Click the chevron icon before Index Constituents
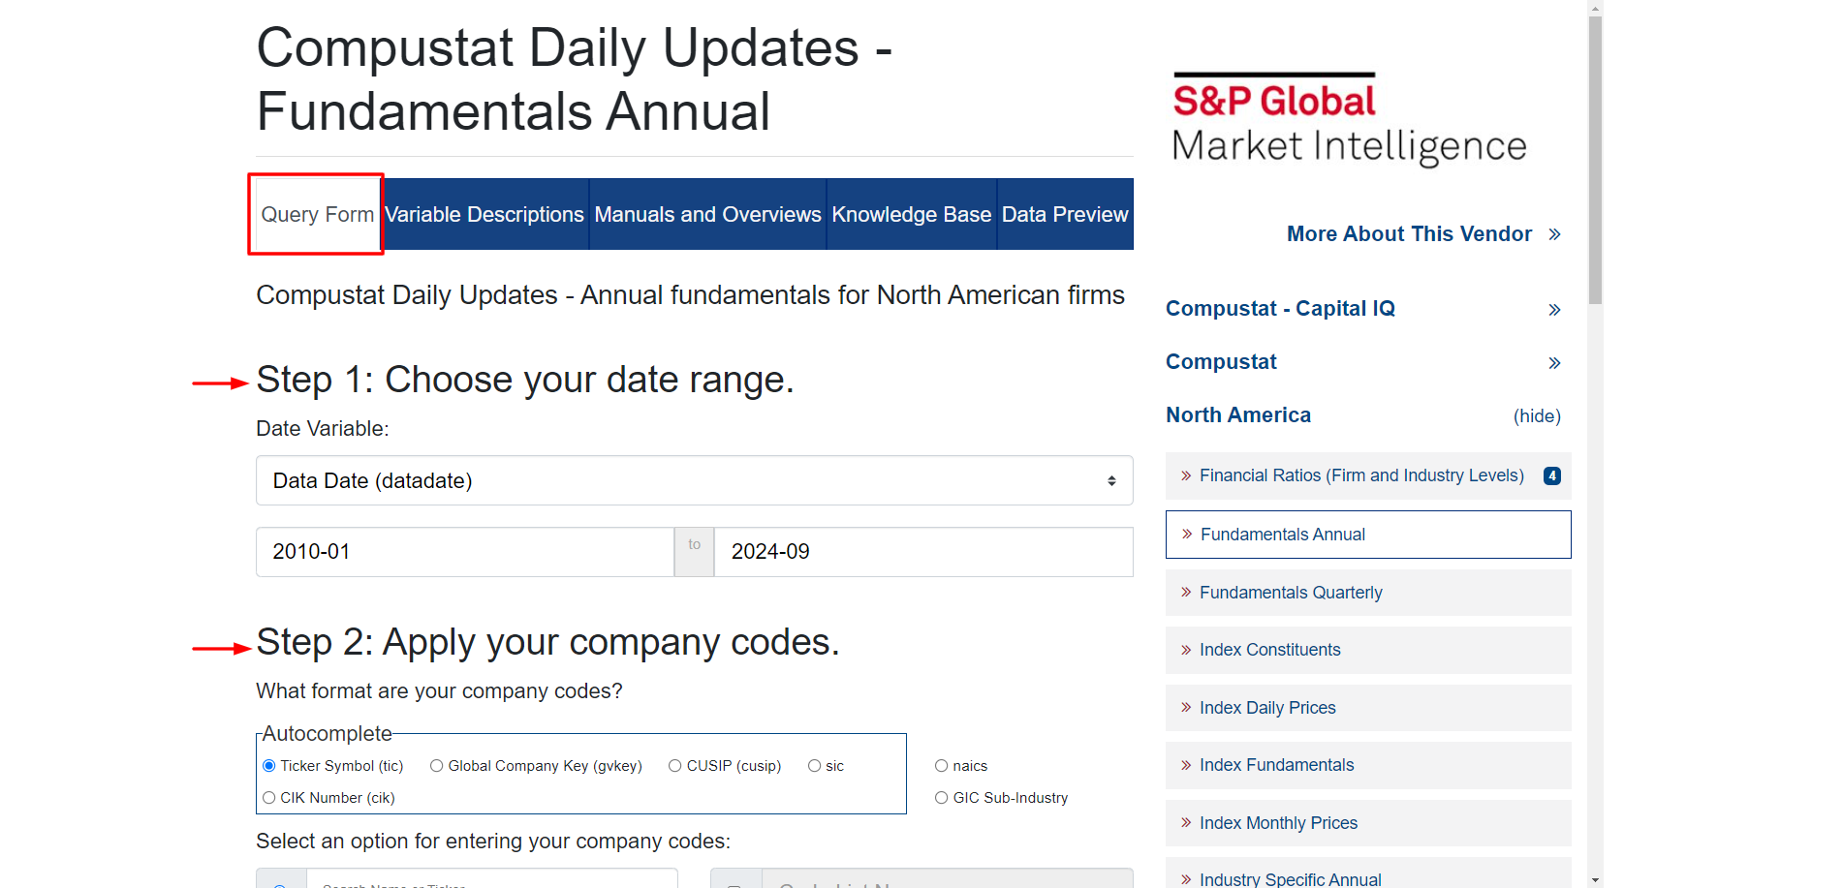The width and height of the screenshot is (1843, 888). pyautogui.click(x=1186, y=650)
